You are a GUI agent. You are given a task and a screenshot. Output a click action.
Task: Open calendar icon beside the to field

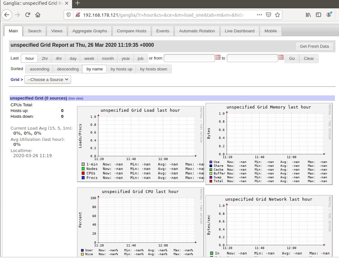pyautogui.click(x=281, y=58)
